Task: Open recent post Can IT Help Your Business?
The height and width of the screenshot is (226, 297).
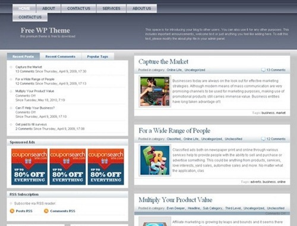Action: pyautogui.click(x=35, y=108)
